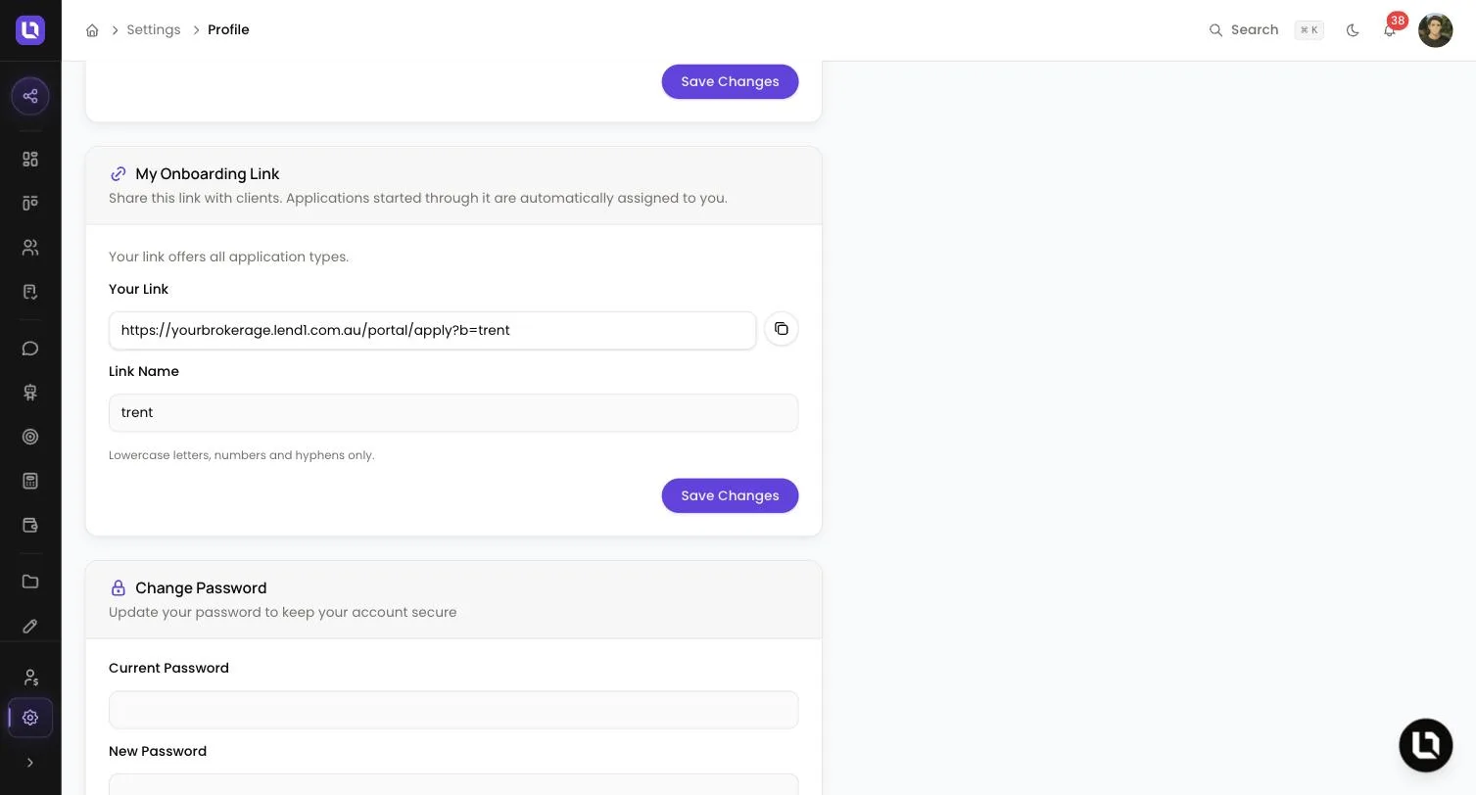This screenshot has height=795, width=1476.
Task: Open the share network icon in sidebar
Action: pyautogui.click(x=30, y=96)
